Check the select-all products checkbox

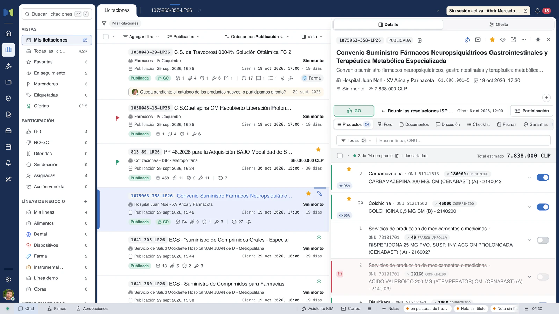click(340, 156)
